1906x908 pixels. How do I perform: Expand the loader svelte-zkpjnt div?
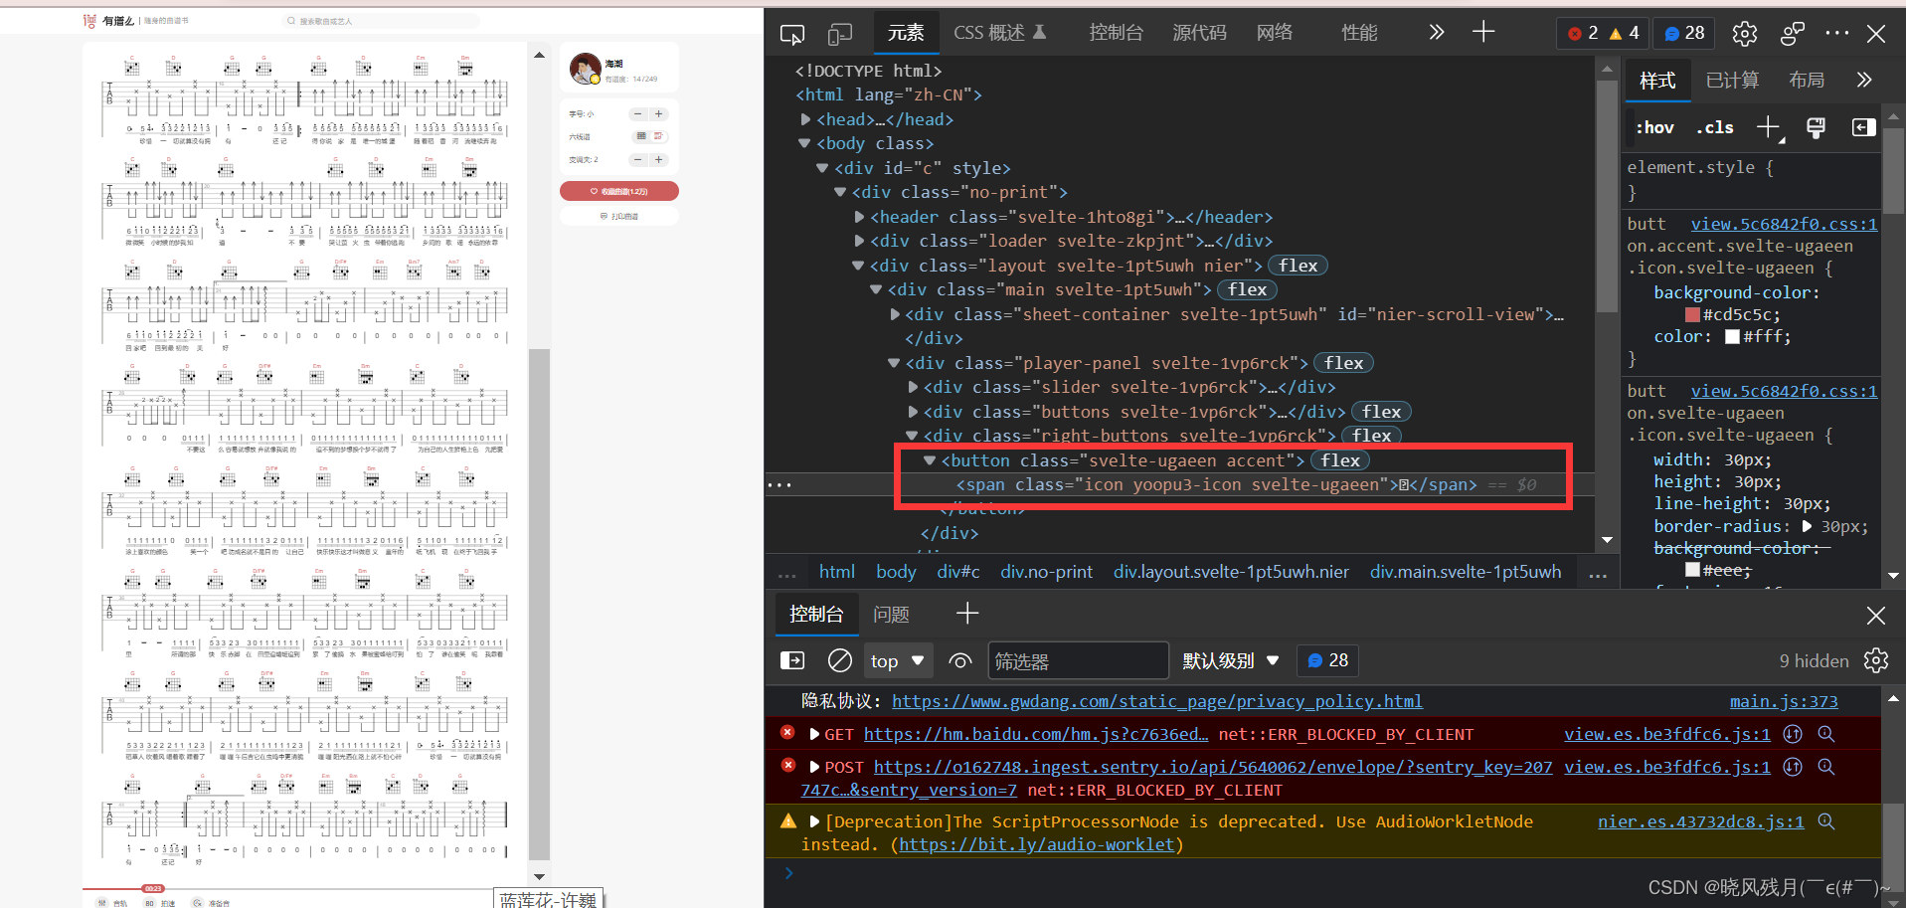coord(859,241)
